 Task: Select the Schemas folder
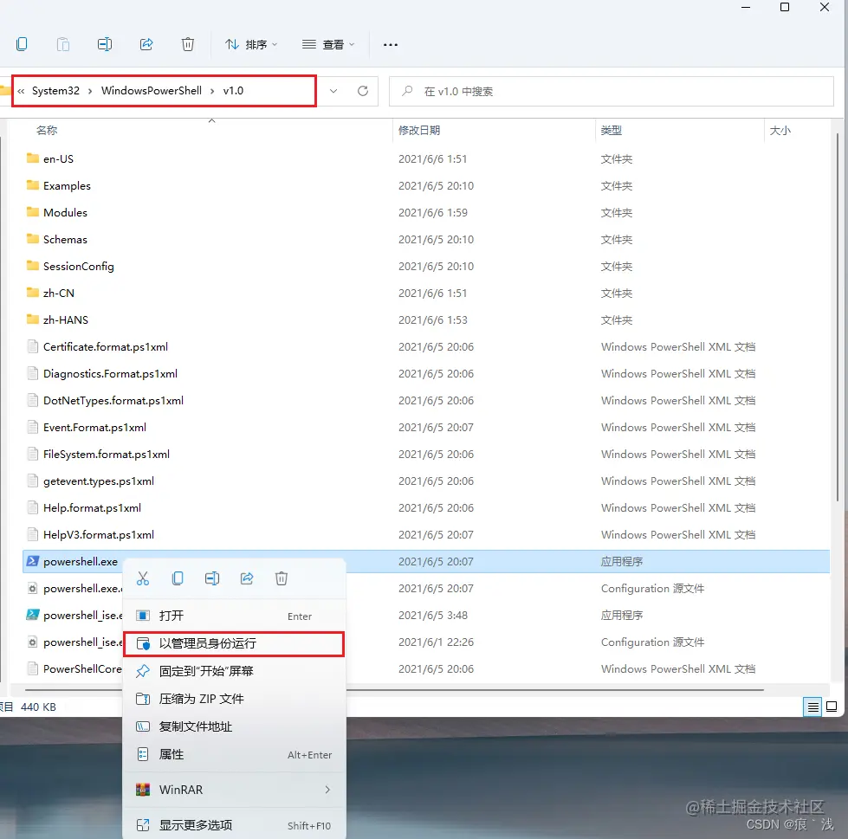click(x=66, y=240)
